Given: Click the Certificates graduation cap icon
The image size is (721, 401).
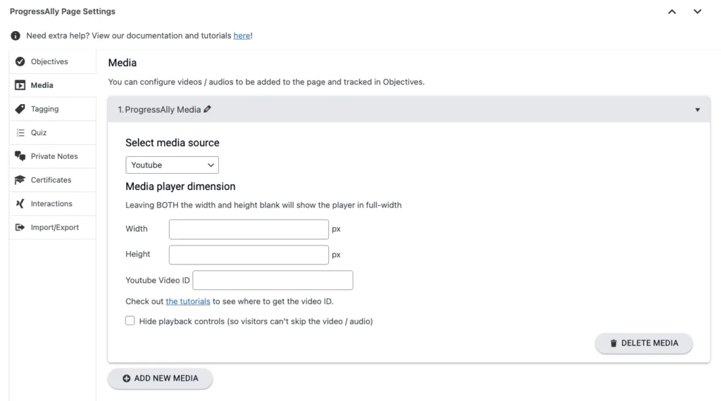Looking at the screenshot, I should coord(20,180).
